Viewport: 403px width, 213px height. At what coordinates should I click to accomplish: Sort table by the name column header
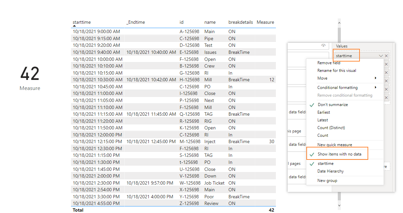[210, 22]
